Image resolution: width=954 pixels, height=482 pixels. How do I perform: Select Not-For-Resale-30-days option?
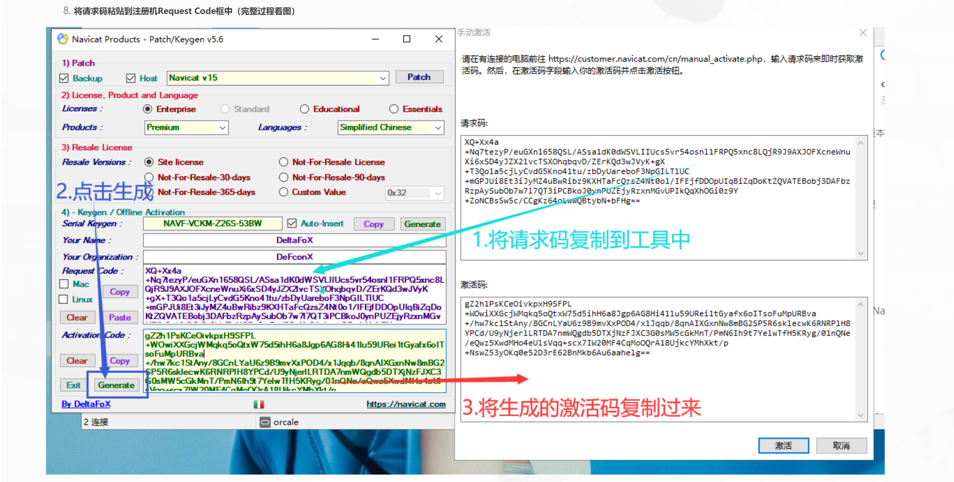(149, 177)
